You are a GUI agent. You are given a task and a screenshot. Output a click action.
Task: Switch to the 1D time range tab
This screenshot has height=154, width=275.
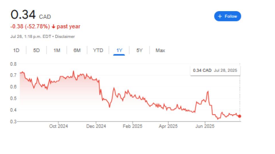16,50
